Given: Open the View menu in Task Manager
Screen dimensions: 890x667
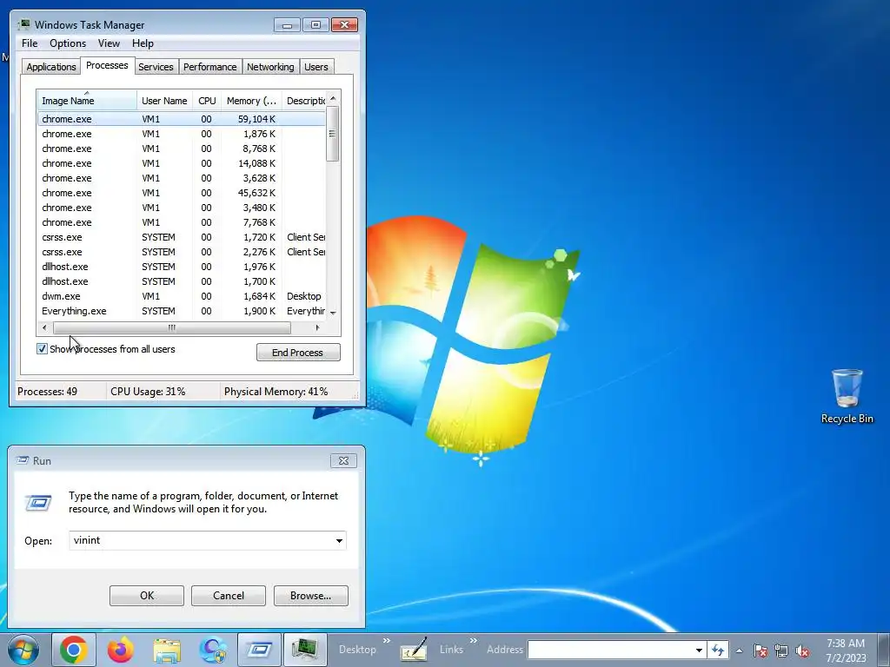Looking at the screenshot, I should pyautogui.click(x=109, y=43).
